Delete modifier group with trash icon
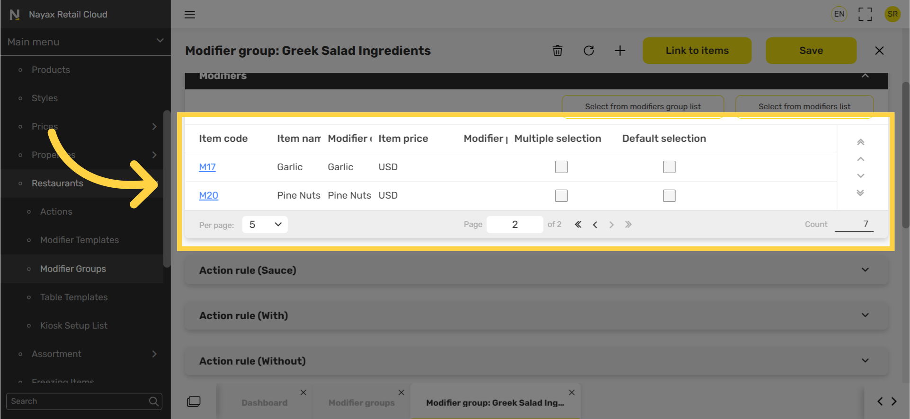Screen dimensions: 910x419 pos(557,51)
